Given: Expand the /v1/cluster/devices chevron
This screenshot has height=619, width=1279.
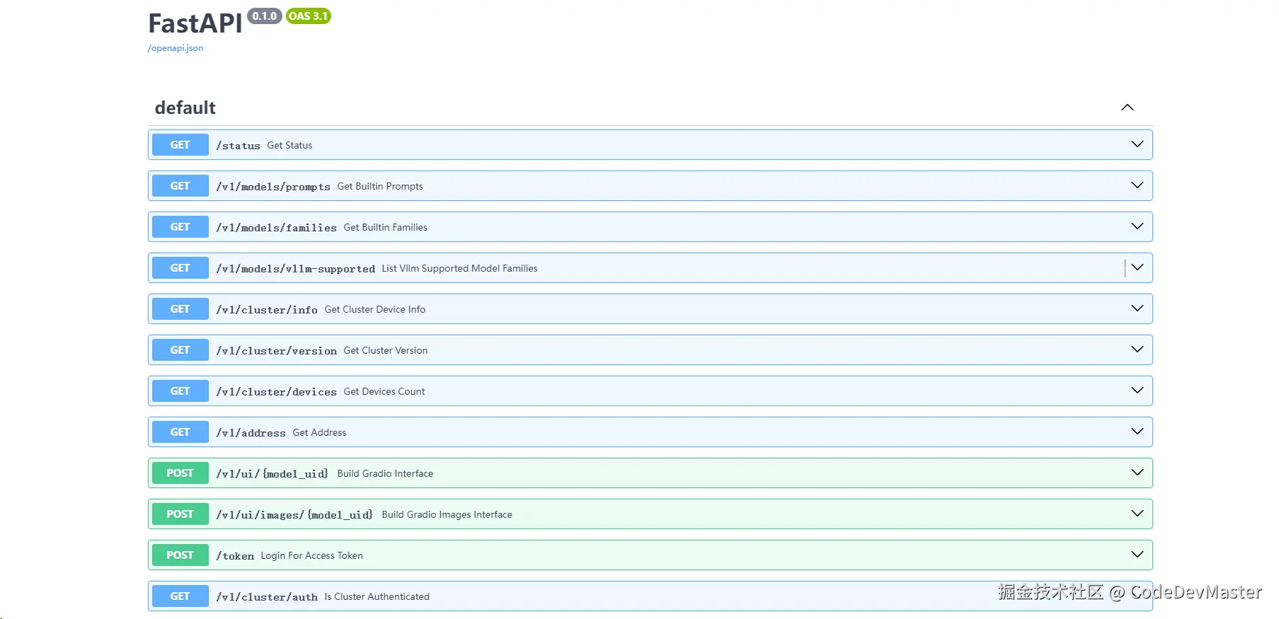Looking at the screenshot, I should (1137, 391).
